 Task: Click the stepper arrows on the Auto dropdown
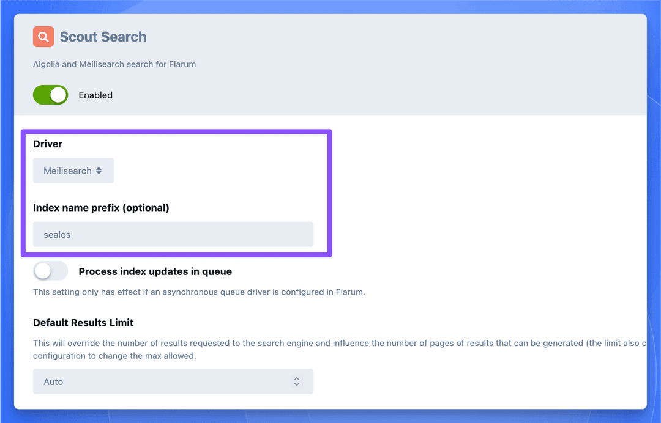pos(297,381)
